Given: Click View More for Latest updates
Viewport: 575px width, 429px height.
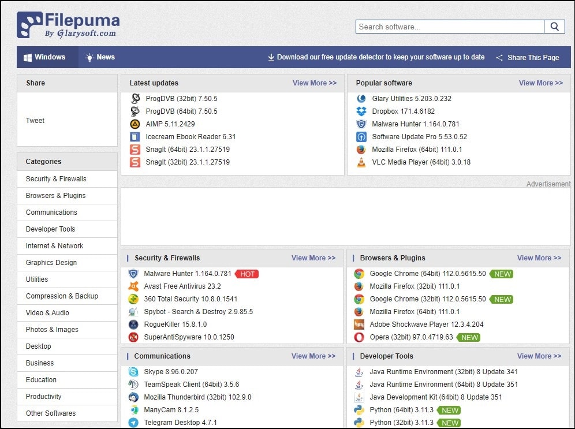Looking at the screenshot, I should click(315, 83).
